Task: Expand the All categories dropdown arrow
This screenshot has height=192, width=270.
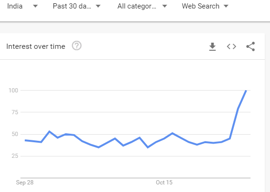Action: (x=165, y=6)
